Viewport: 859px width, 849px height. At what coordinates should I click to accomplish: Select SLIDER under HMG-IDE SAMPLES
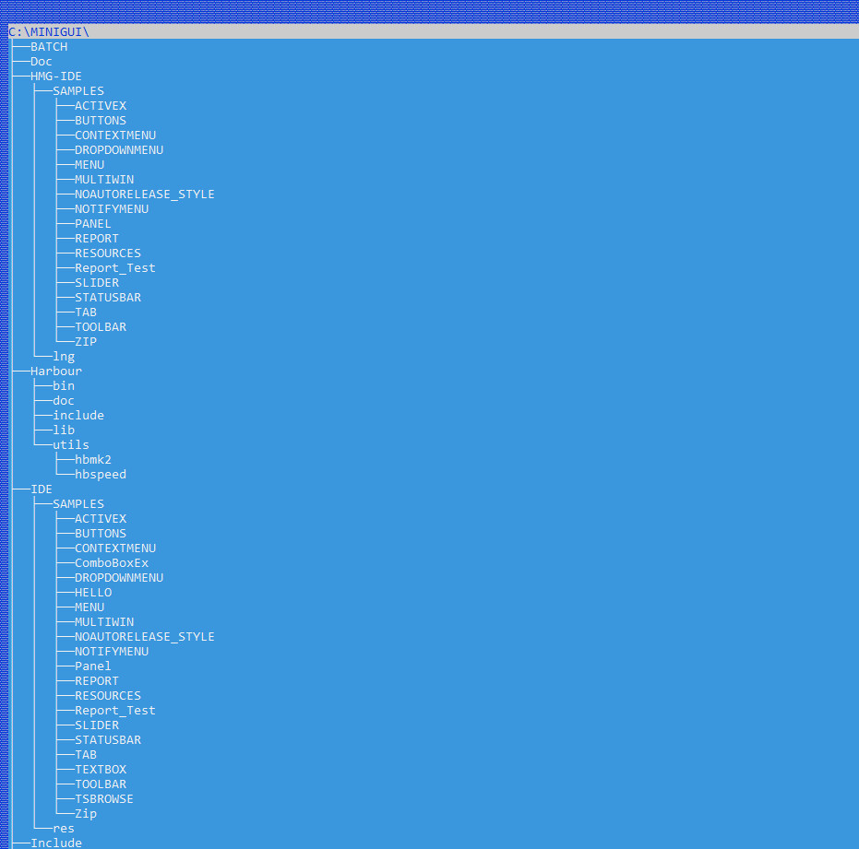pyautogui.click(x=97, y=283)
